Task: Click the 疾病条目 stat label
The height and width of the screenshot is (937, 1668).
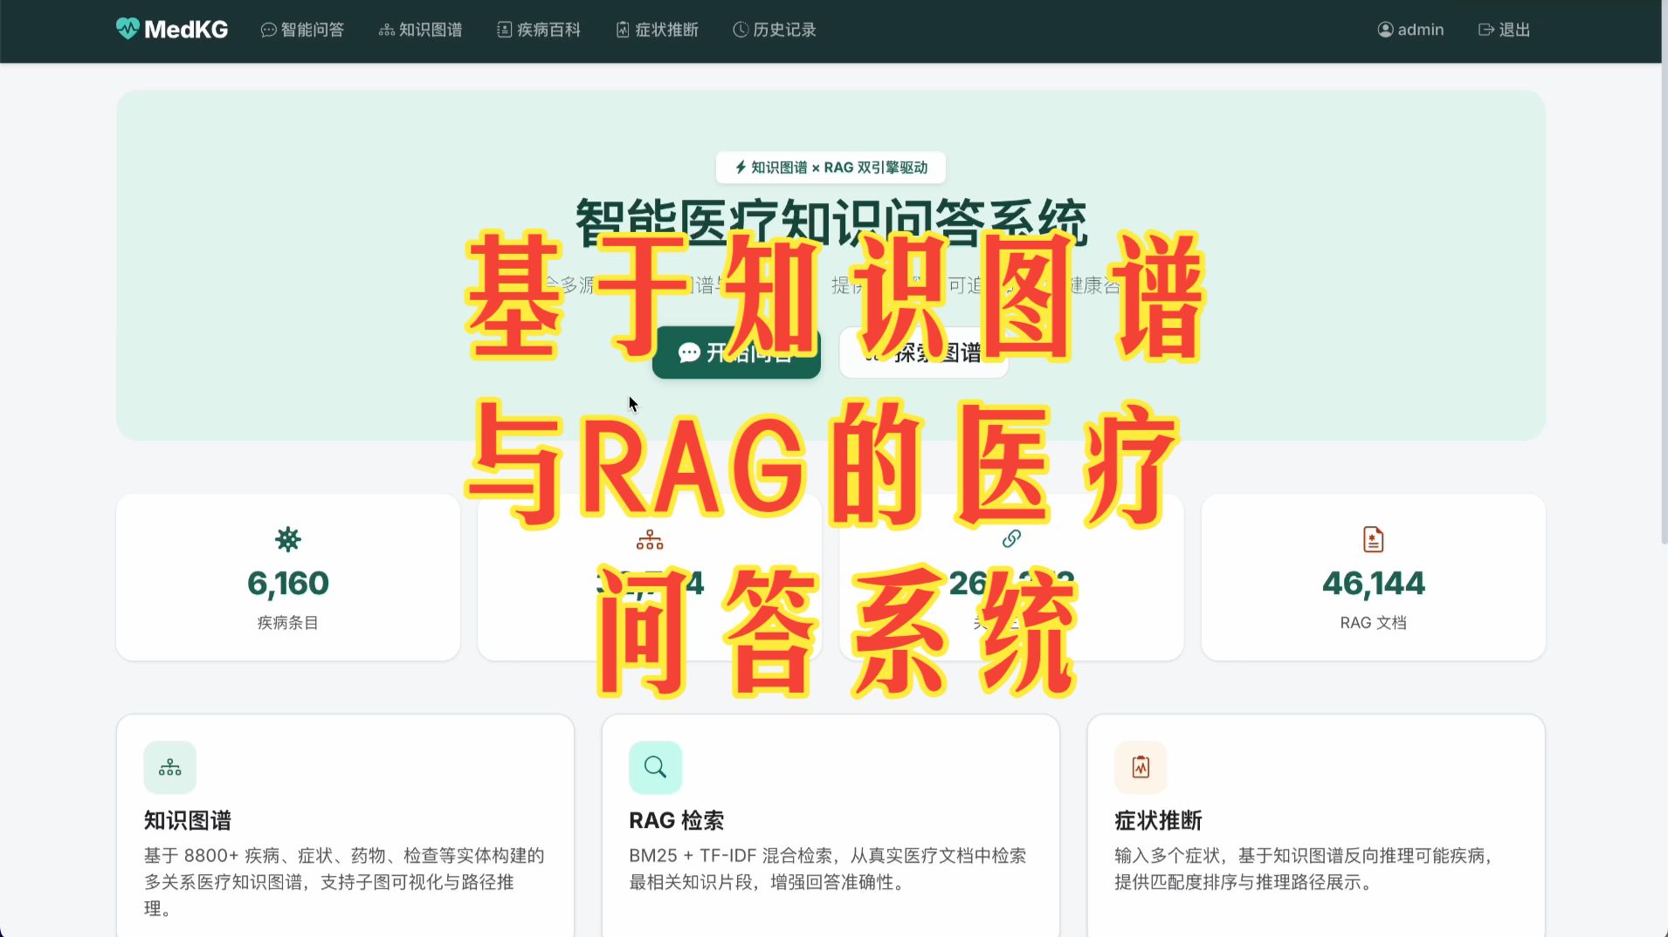Action: 288,623
